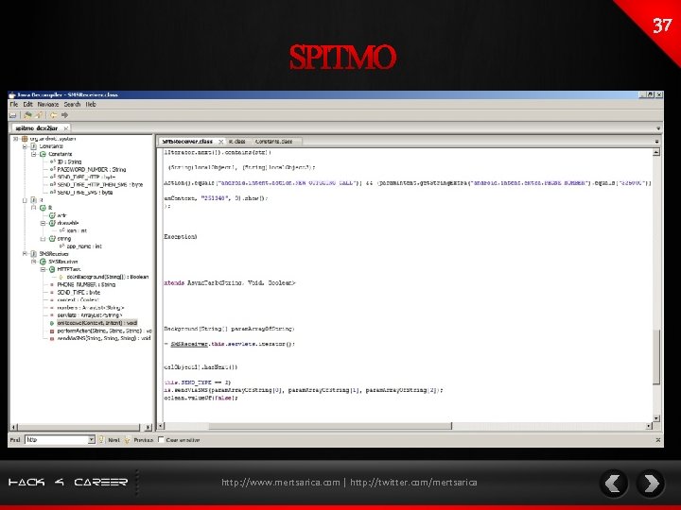The width and height of the screenshot is (681, 510).
Task: Close the spitmo dex2jar tab
Action: coord(66,128)
